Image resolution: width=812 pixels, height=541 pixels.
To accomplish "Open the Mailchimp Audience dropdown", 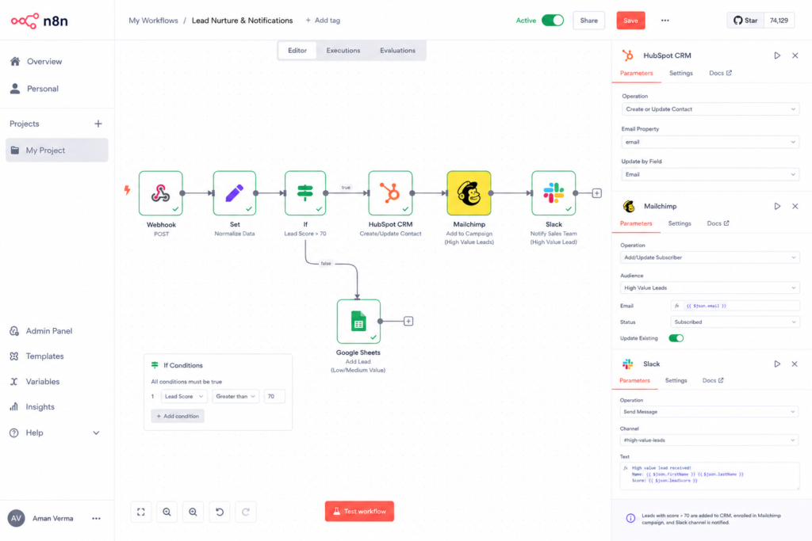I will click(x=710, y=288).
